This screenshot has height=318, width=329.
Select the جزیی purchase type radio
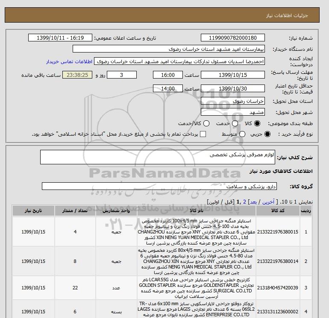click(x=267, y=134)
